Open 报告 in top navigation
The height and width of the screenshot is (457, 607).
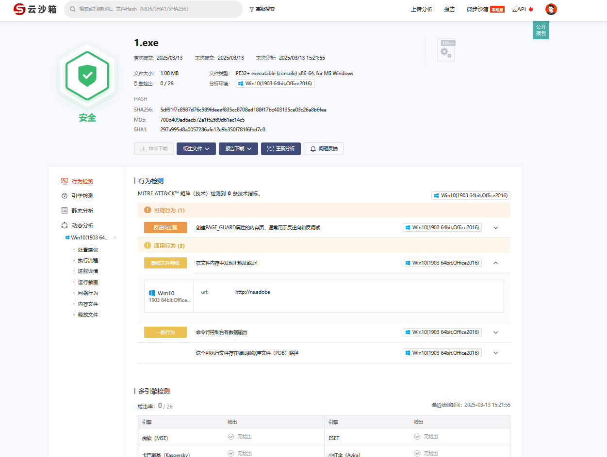pyautogui.click(x=450, y=9)
